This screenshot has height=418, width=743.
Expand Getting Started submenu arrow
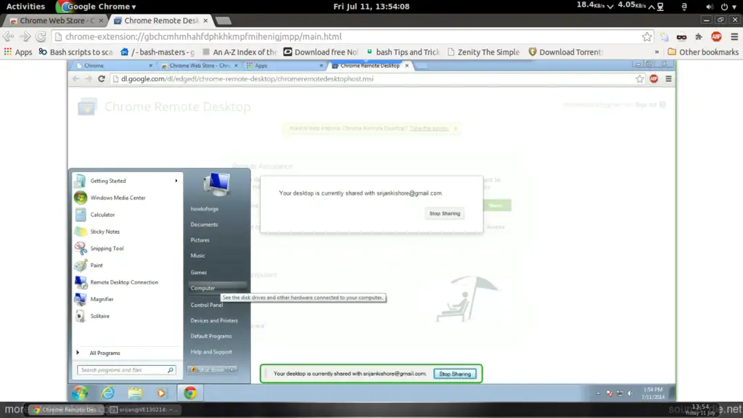tap(176, 181)
